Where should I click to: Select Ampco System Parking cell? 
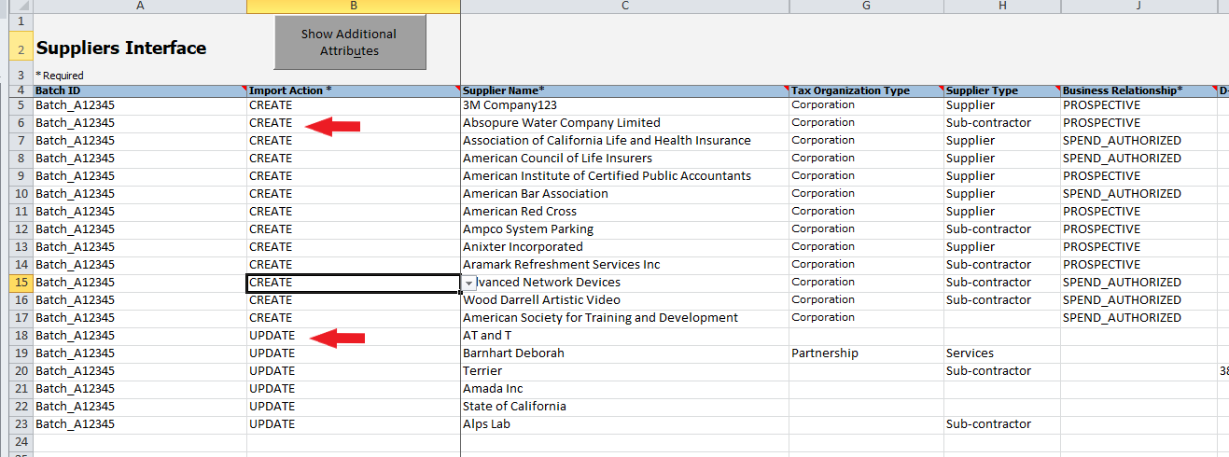tap(625, 229)
